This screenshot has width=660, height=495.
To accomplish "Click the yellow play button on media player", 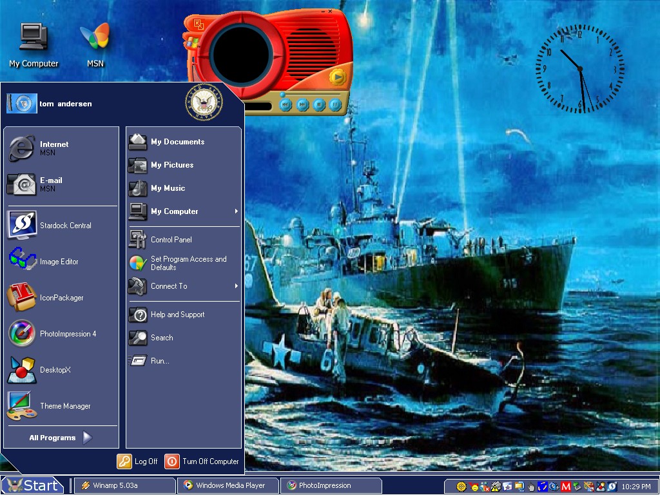I will click(338, 77).
